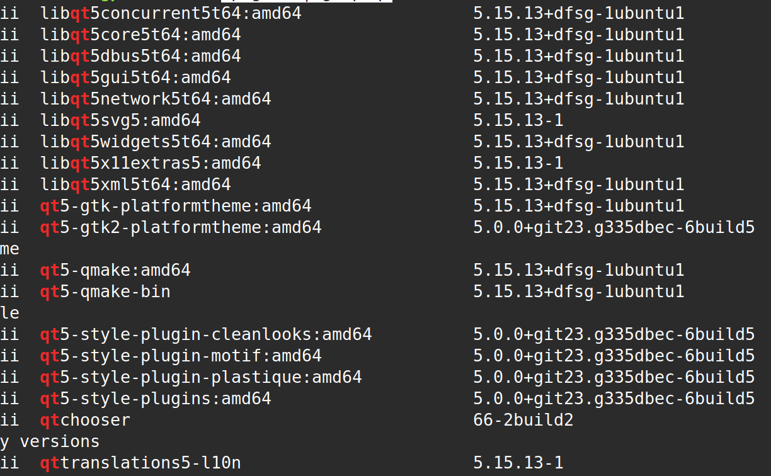Image resolution: width=771 pixels, height=476 pixels.
Task: Select qttranslations5-l10n package name
Action: point(140,463)
